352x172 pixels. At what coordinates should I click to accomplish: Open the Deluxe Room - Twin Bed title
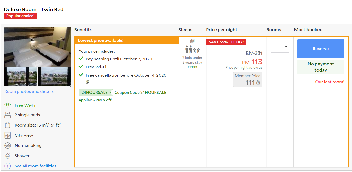point(33,9)
